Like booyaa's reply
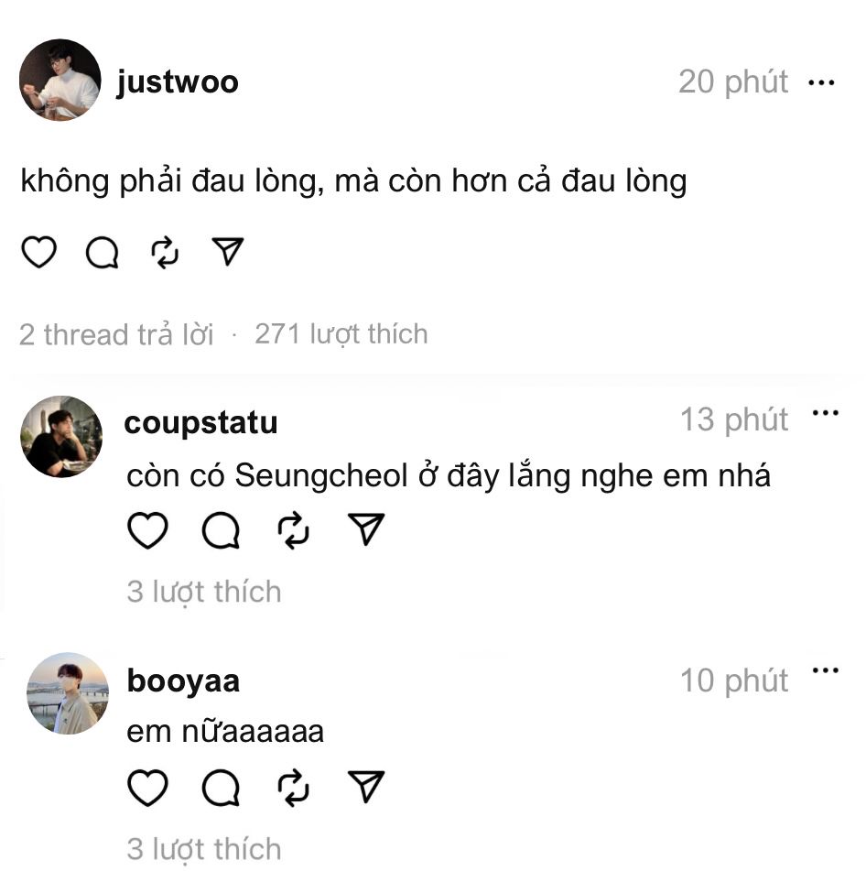866x882 pixels. (x=148, y=787)
